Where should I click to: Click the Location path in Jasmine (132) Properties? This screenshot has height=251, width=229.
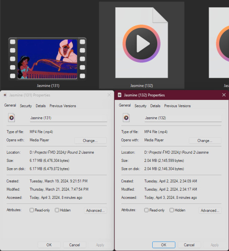(x=176, y=152)
